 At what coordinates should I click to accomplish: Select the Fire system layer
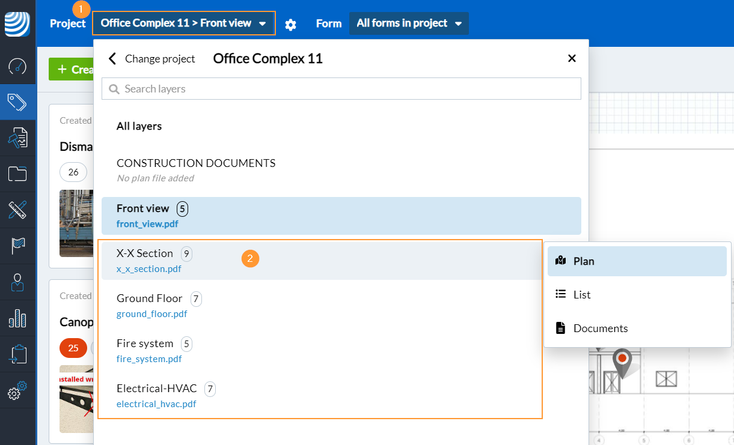[145, 344]
